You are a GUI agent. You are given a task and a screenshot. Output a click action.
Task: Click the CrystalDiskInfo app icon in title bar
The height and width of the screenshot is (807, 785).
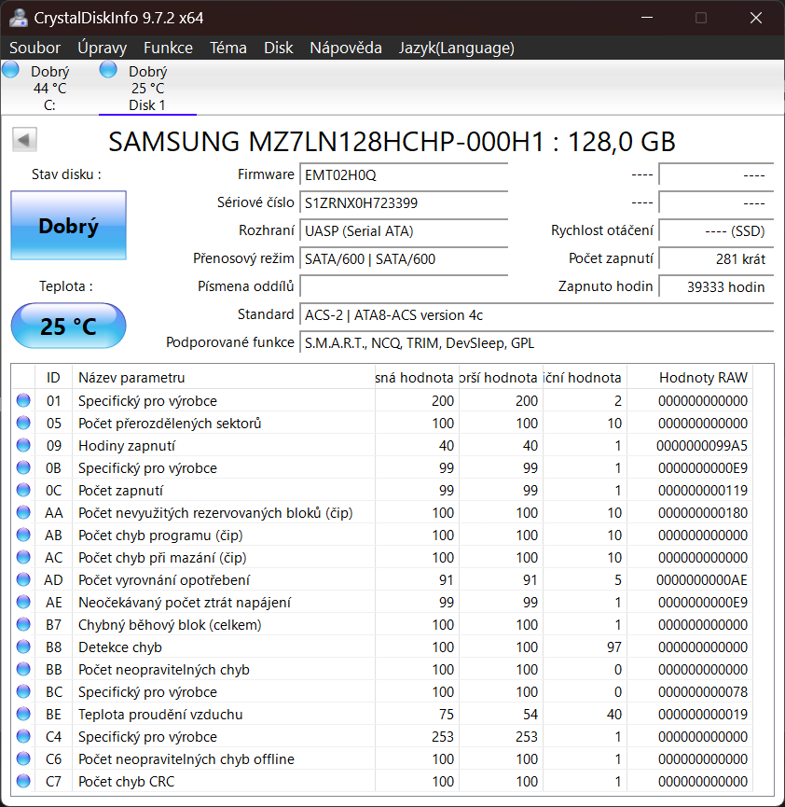[18, 18]
